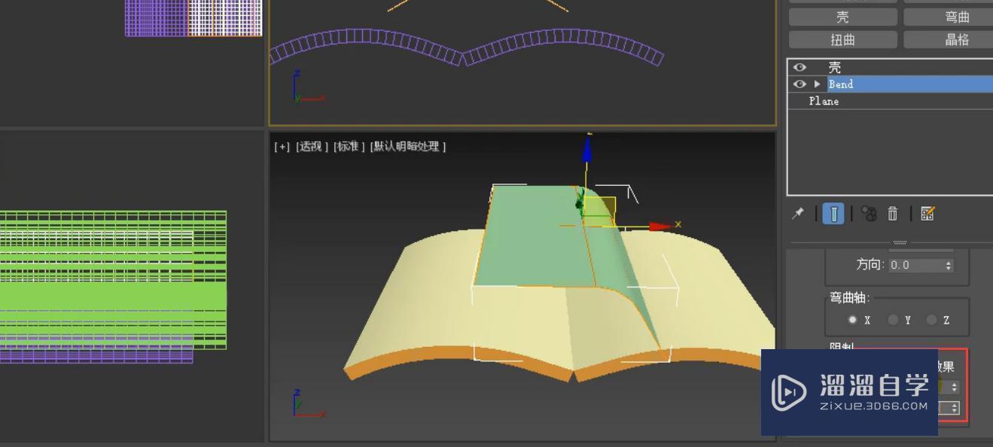The width and height of the screenshot is (993, 447).
Task: Click the 晶格 (Lattice) modifier button
Action: [x=949, y=39]
